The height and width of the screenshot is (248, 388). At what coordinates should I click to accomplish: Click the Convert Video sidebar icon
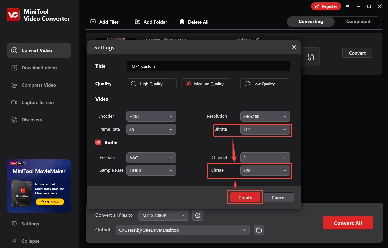tap(14, 50)
